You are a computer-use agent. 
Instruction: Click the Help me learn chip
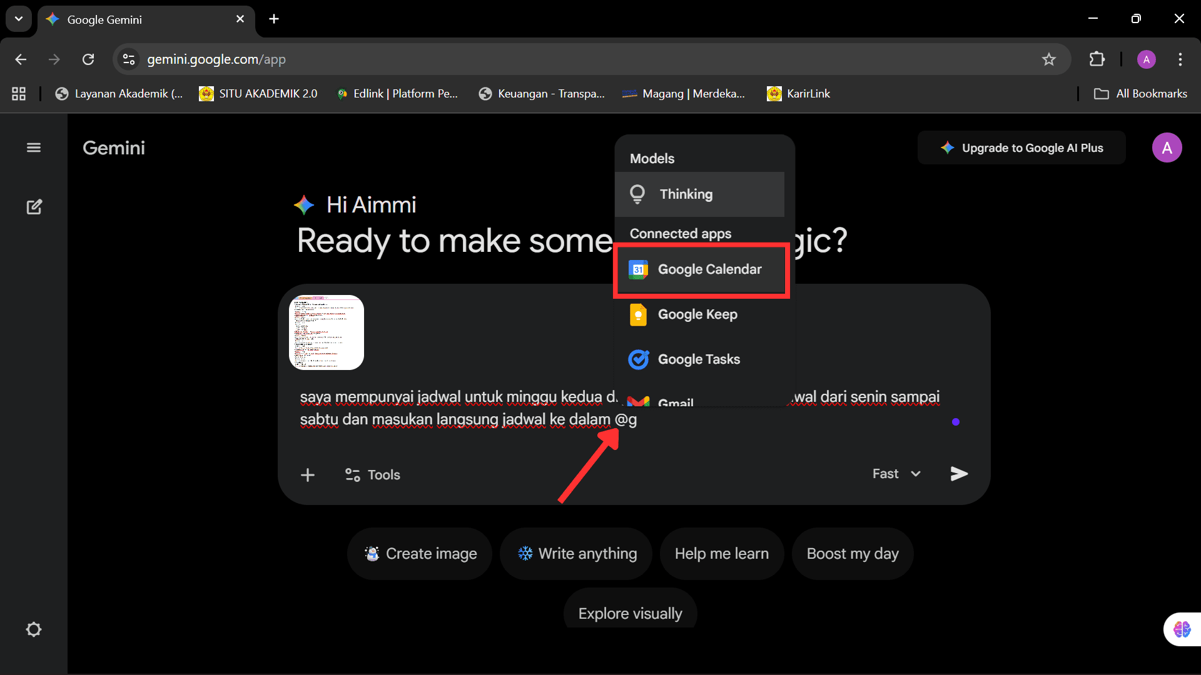[722, 554]
